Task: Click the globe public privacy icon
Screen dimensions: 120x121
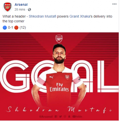Action: [29, 9]
